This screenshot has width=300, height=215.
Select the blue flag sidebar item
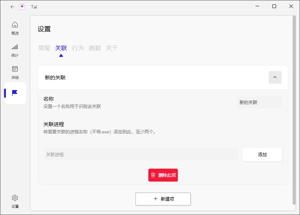[15, 93]
